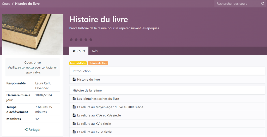Click in 'Rechercher des cours' search field
Screen dimensions: 267x137
(237, 4)
